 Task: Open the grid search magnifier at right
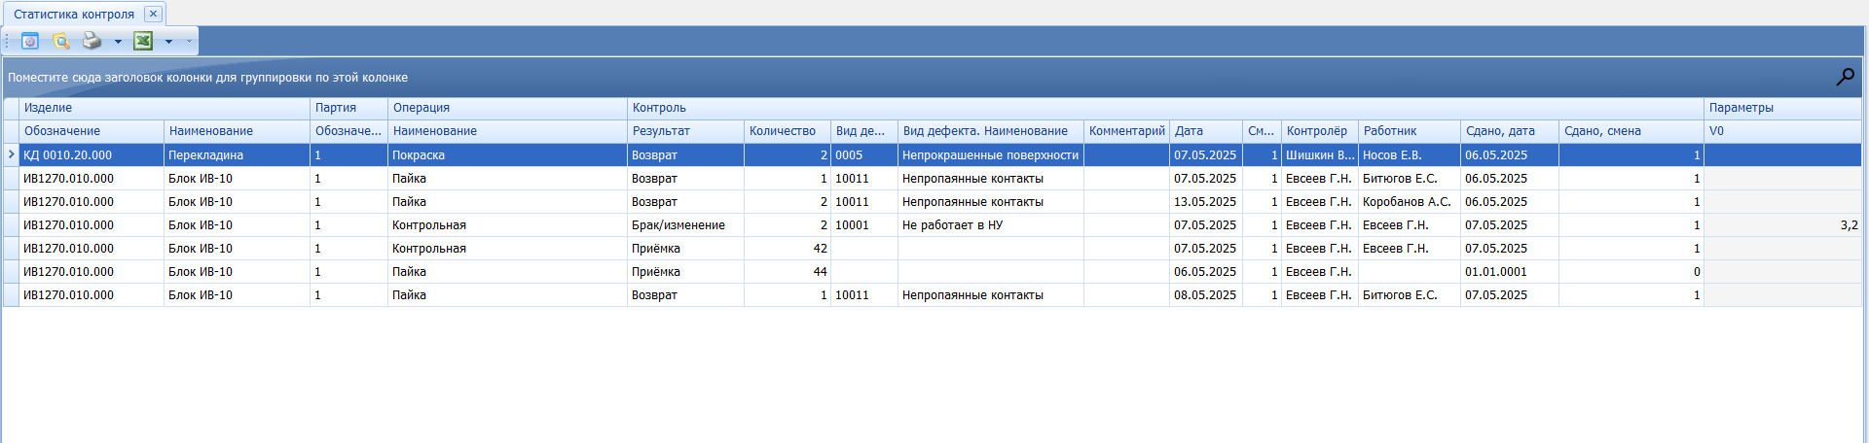[x=1845, y=77]
